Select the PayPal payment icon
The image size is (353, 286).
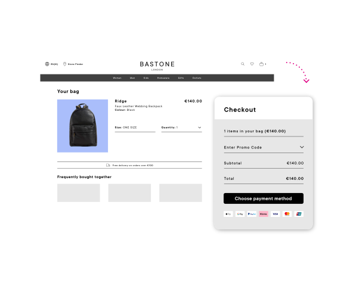[252, 214]
